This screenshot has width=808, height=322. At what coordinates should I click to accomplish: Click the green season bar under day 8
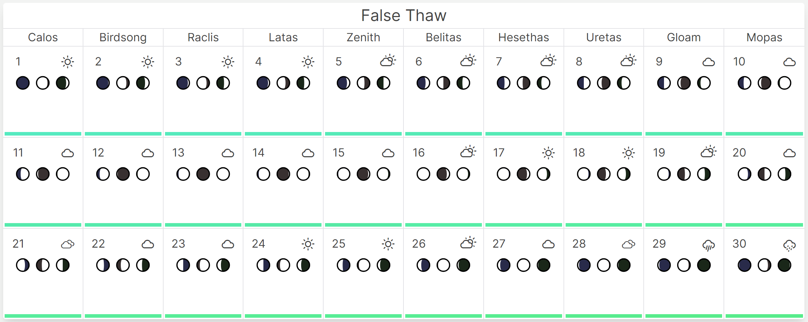603,134
